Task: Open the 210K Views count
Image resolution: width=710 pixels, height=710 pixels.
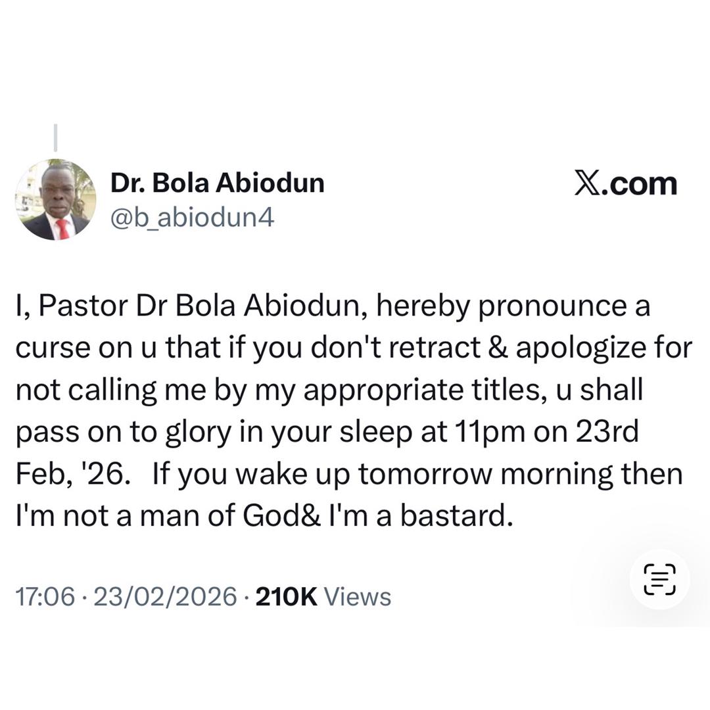Action: [322, 597]
